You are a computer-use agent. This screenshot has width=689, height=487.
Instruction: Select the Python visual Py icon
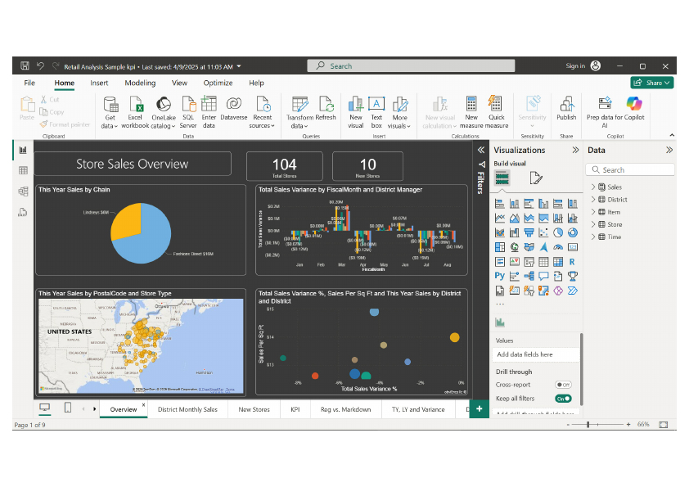click(x=500, y=276)
